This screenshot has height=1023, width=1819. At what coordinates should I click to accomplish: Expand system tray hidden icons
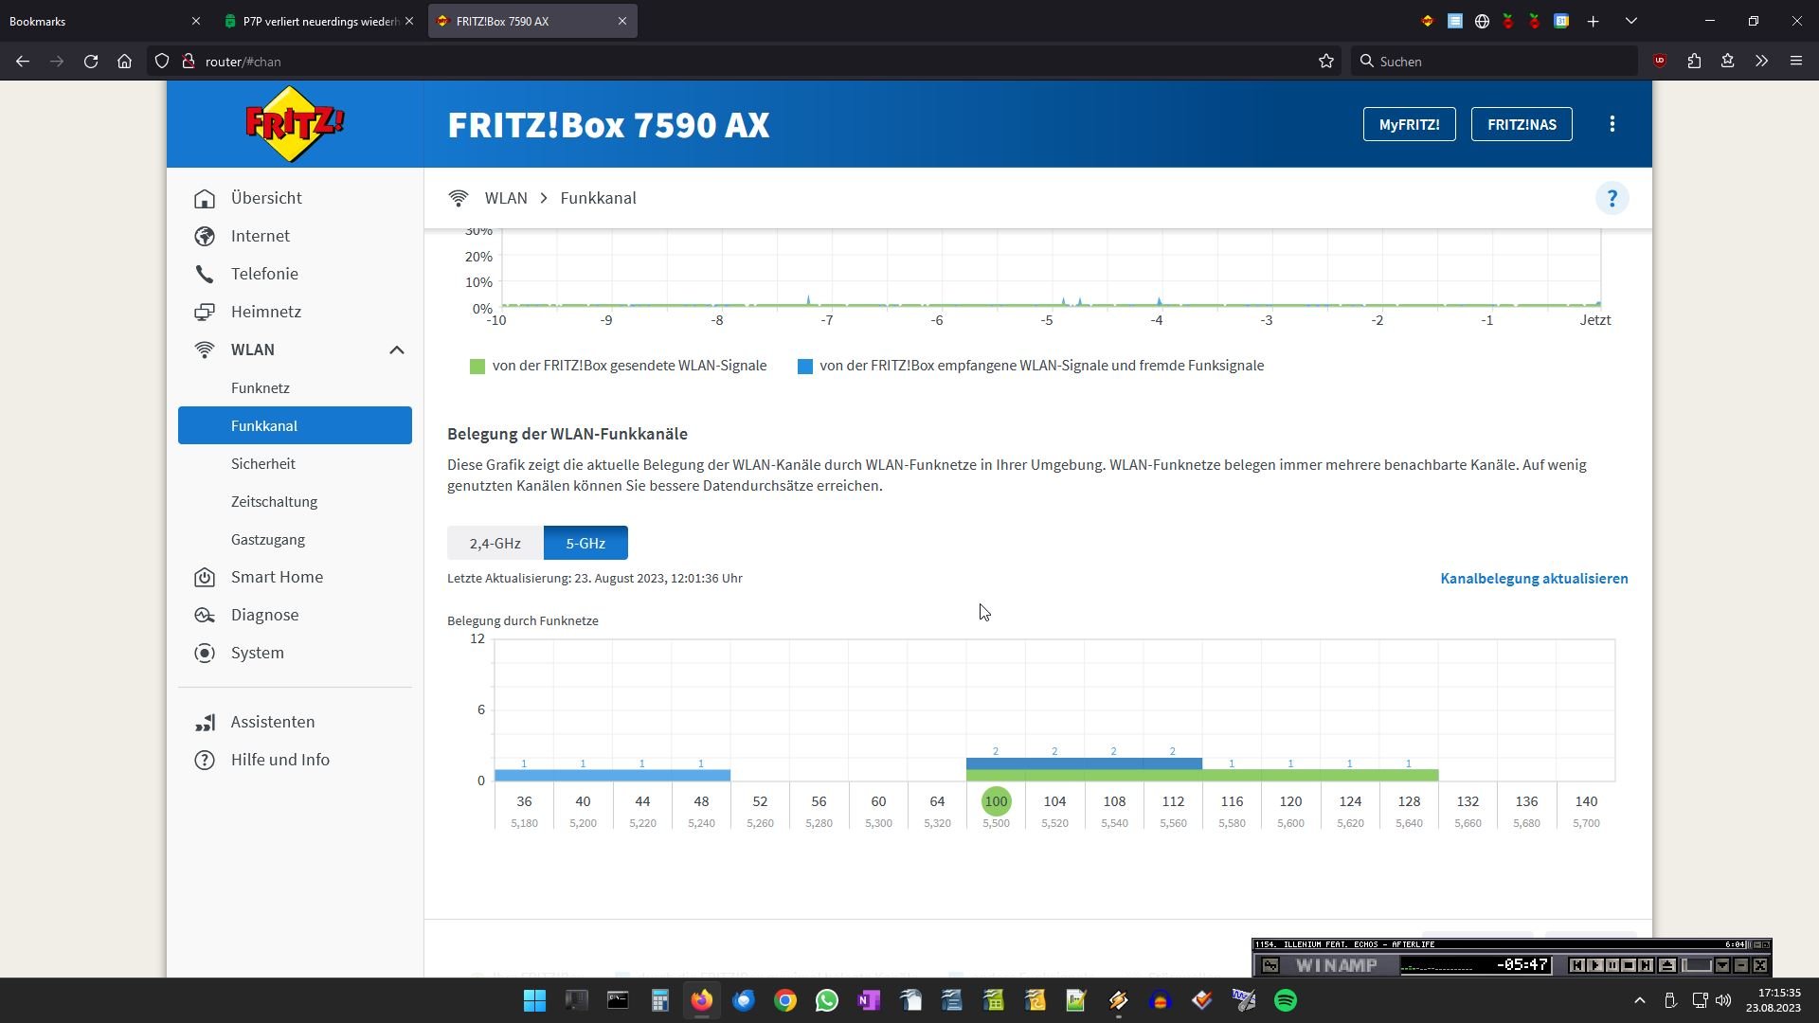(x=1639, y=1000)
